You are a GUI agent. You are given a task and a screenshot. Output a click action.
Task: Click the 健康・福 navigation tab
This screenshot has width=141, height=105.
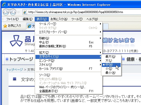point(131,59)
